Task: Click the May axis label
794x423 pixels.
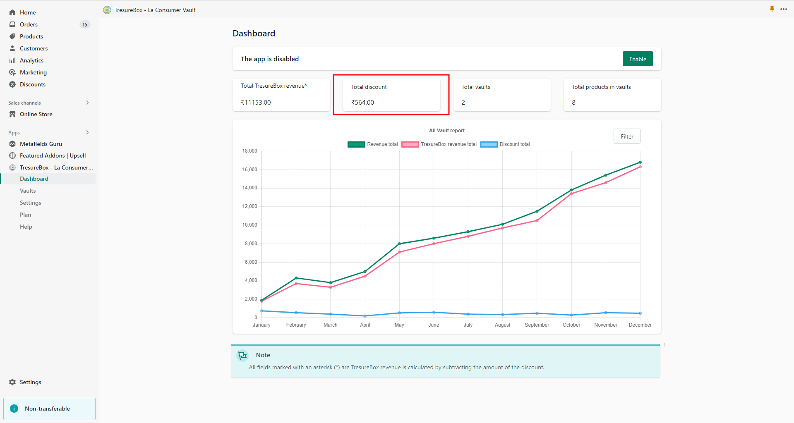Action: coord(399,325)
